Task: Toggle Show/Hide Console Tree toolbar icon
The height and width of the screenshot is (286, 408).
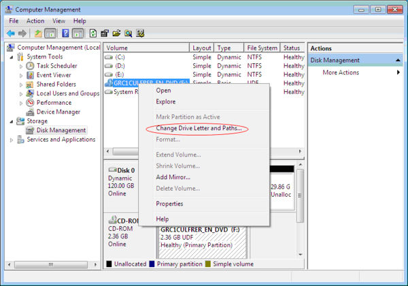Action: coord(50,33)
